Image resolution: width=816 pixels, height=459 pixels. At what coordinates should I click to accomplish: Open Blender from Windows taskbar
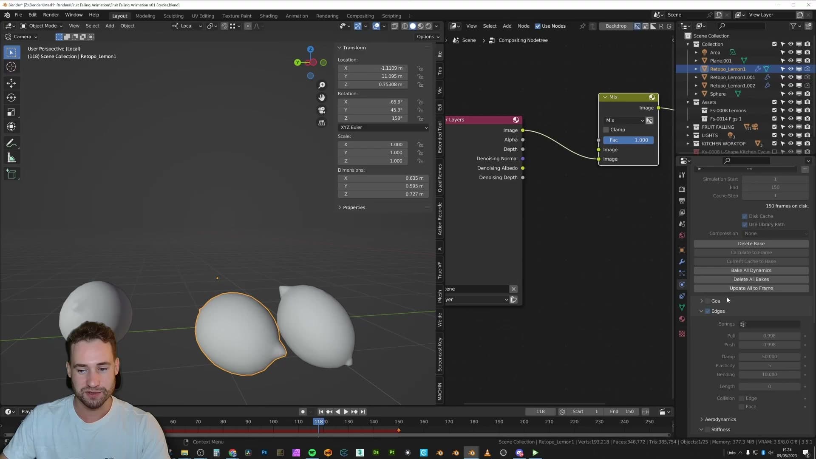471,453
